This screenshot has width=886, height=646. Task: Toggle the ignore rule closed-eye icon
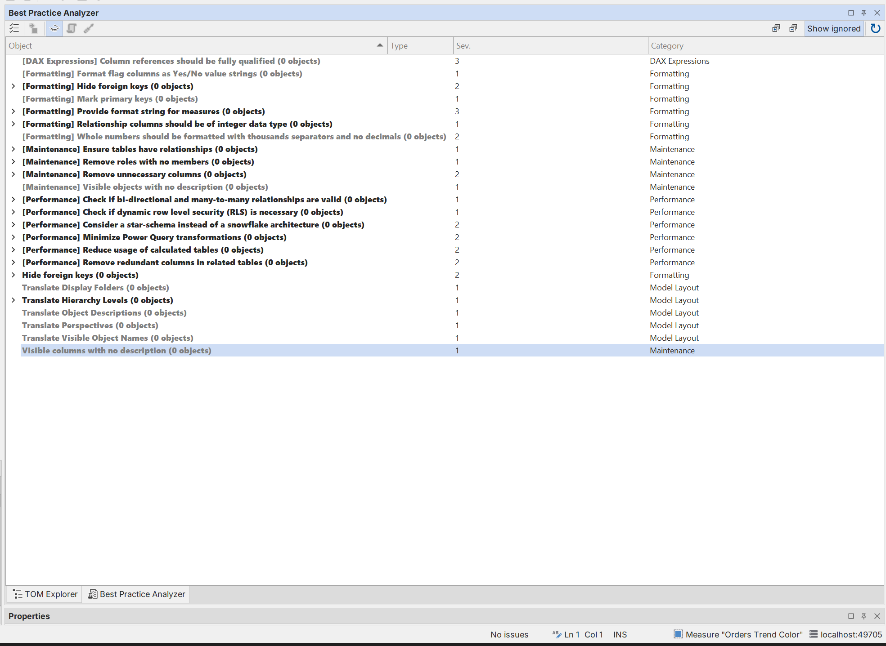[x=54, y=28]
